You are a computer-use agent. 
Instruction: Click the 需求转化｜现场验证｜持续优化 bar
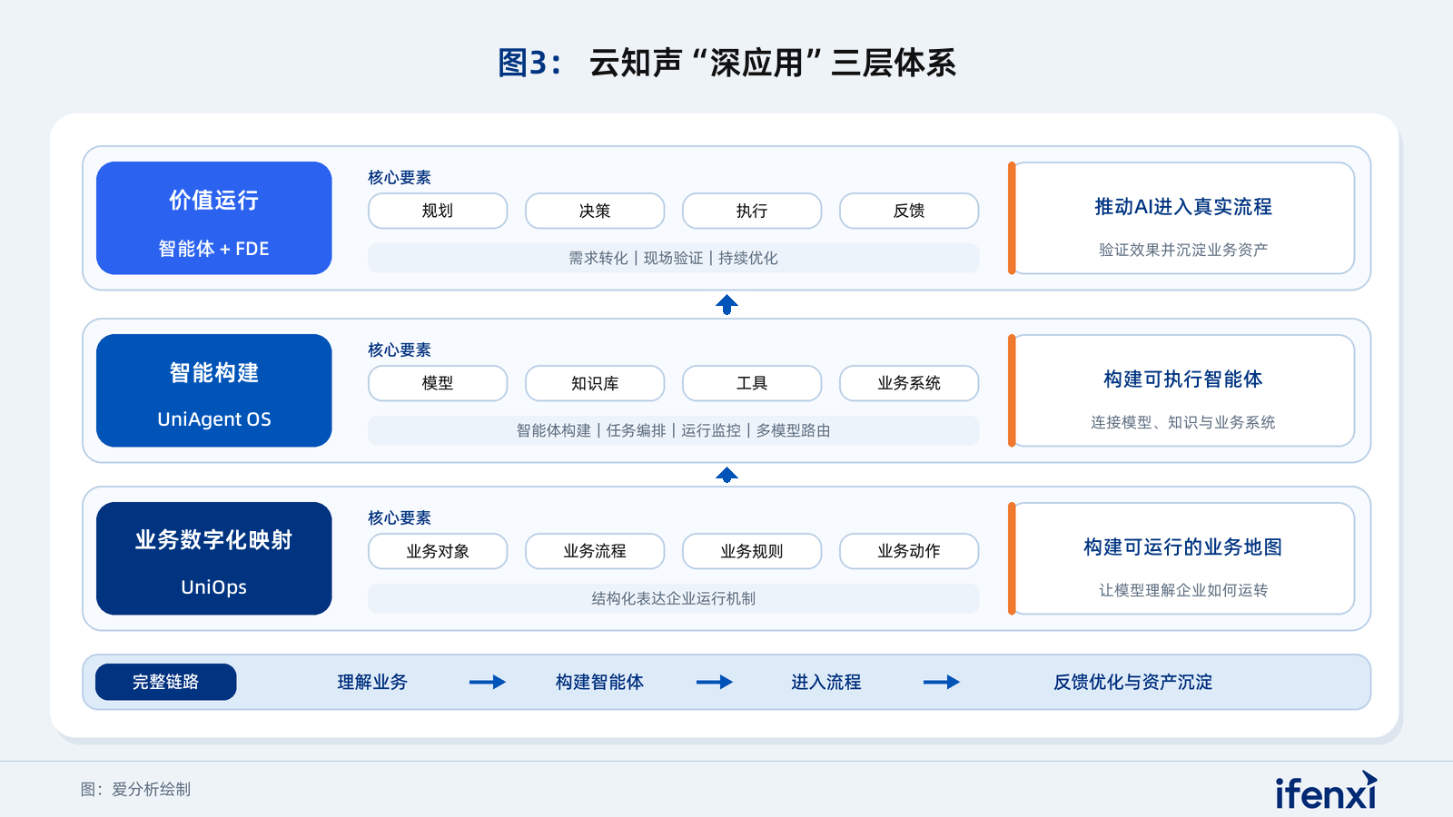pos(673,258)
